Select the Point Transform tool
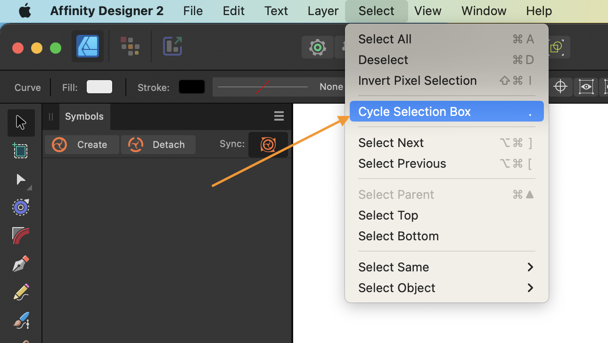This screenshot has width=608, height=343. tap(21, 207)
